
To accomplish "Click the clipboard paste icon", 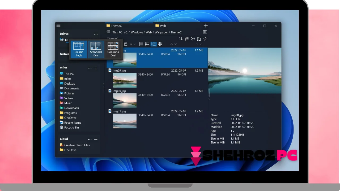I will pyautogui.click(x=199, y=39).
